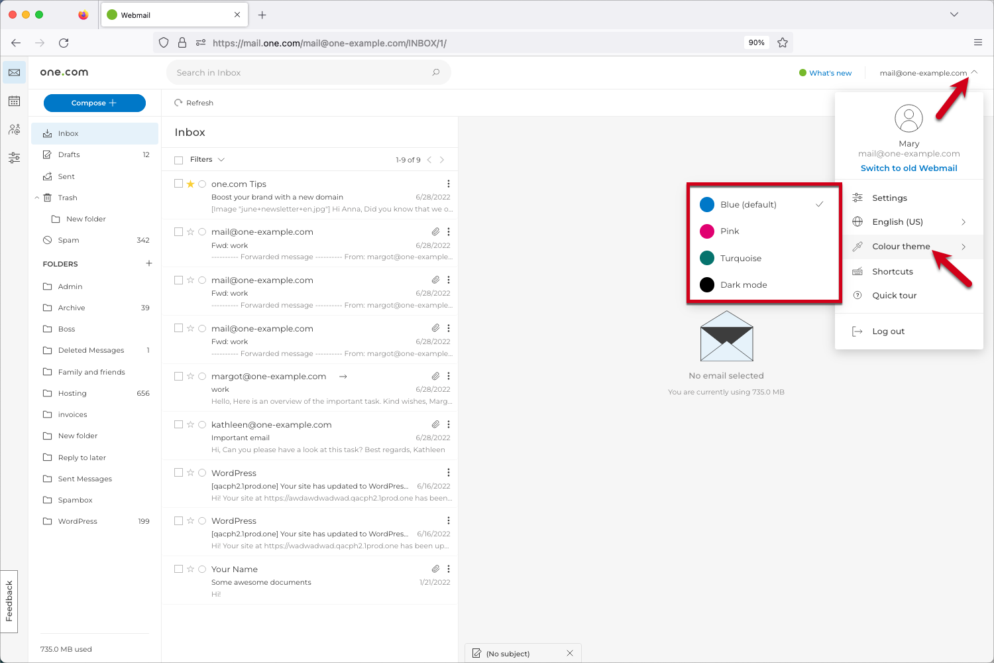994x663 pixels.
Task: Collapse the Trash folder tree
Action: 37,198
